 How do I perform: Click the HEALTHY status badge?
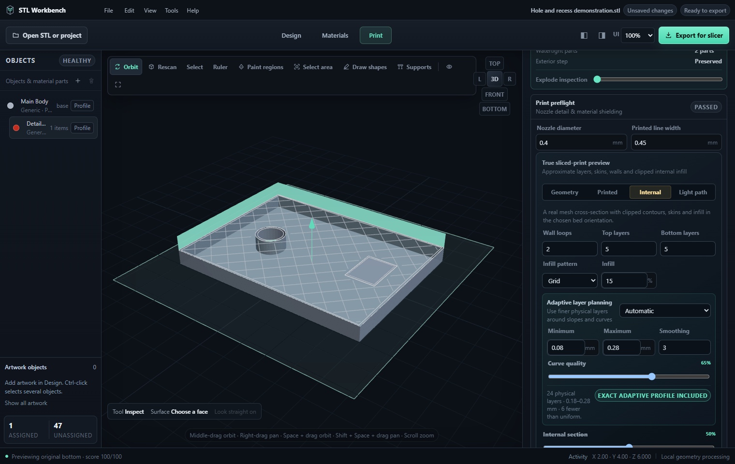(77, 60)
